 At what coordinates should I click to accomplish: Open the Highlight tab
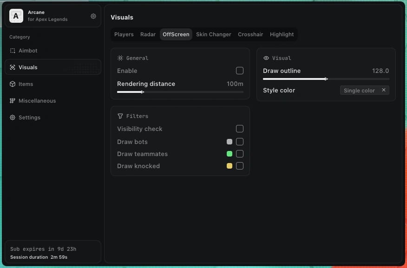(282, 34)
